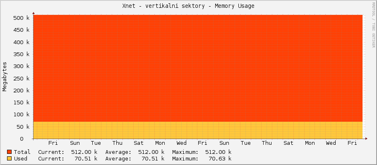Click the '350 k' y-axis label

click(x=22, y=54)
